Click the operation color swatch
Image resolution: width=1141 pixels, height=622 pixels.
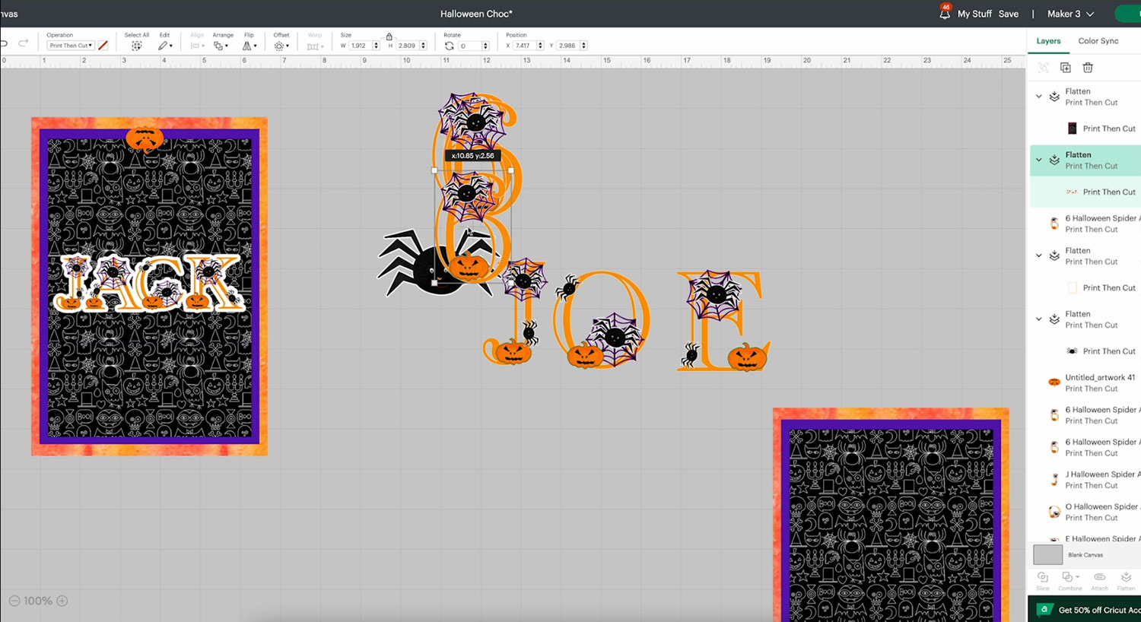coord(103,46)
